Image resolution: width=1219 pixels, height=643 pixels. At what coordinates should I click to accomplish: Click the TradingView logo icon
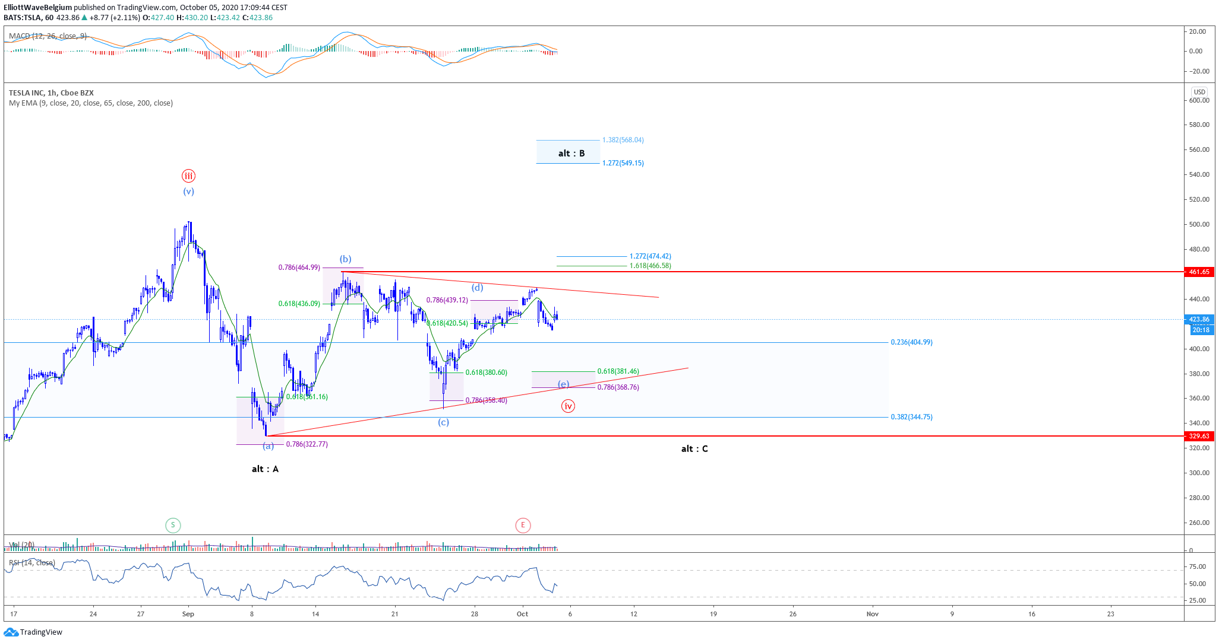click(11, 632)
